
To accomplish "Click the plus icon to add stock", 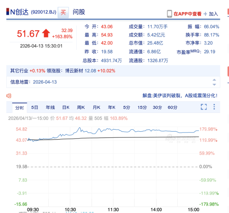I will pyautogui.click(x=205, y=14).
